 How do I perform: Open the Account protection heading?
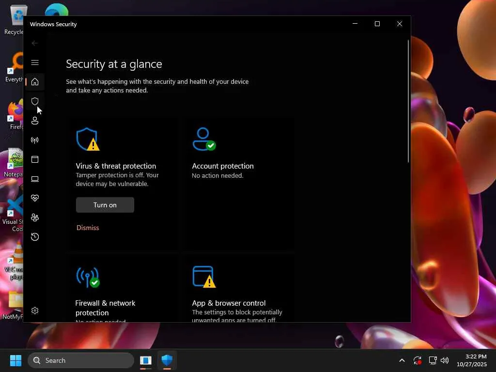click(x=223, y=166)
